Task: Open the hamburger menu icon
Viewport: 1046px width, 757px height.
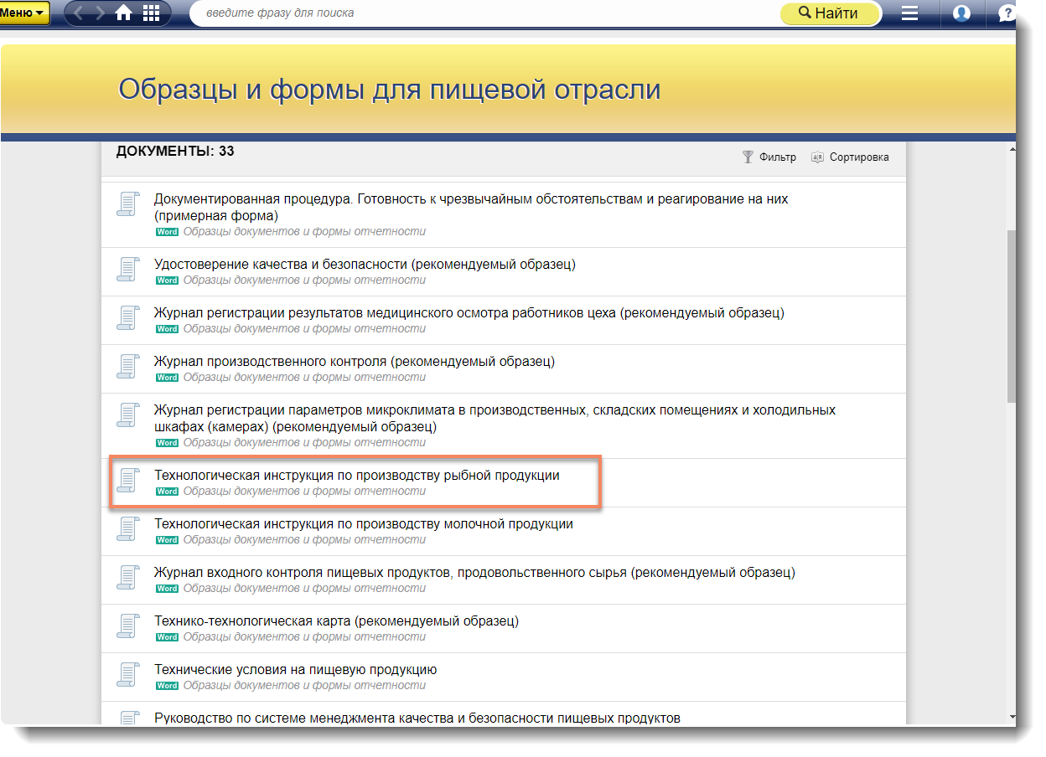Action: click(x=909, y=13)
